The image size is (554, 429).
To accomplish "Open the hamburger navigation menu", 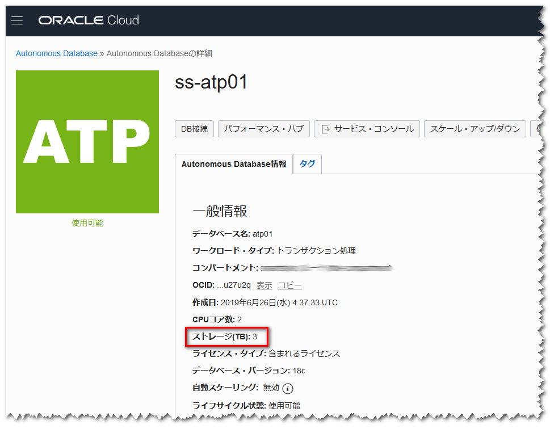I will 17,20.
